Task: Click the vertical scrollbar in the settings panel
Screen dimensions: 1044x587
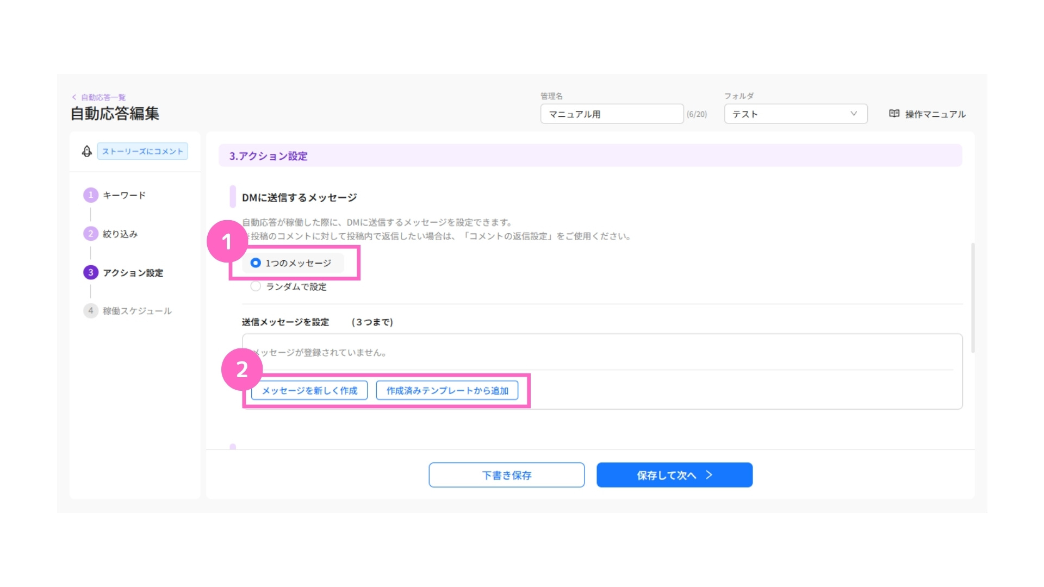Action: point(973,298)
